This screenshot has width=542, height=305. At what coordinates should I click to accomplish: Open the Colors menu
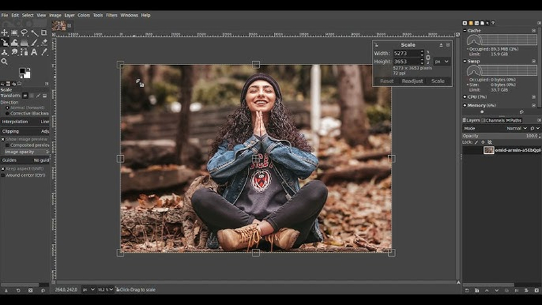click(x=83, y=15)
